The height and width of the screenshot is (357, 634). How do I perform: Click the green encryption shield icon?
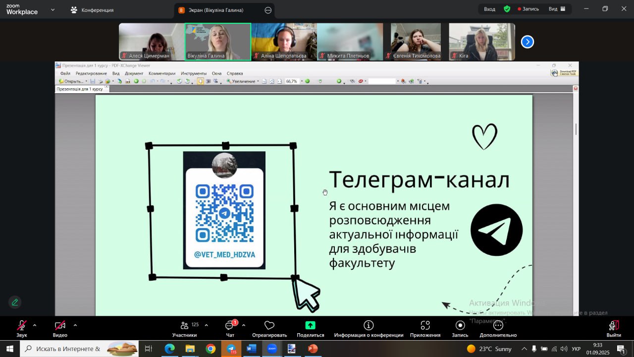pos(507,9)
